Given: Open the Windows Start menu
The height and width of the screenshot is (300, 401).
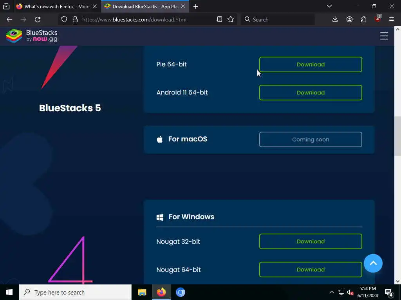Looking at the screenshot, I should 9,292.
